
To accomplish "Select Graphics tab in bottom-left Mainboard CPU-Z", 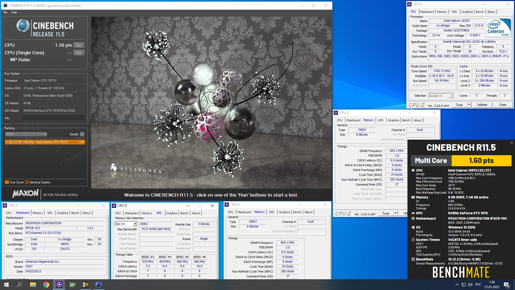I will 62,213.
